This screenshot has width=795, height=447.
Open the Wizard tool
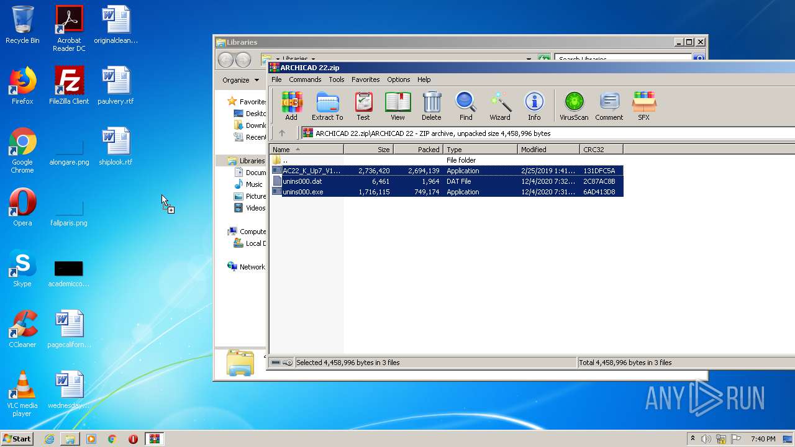500,106
